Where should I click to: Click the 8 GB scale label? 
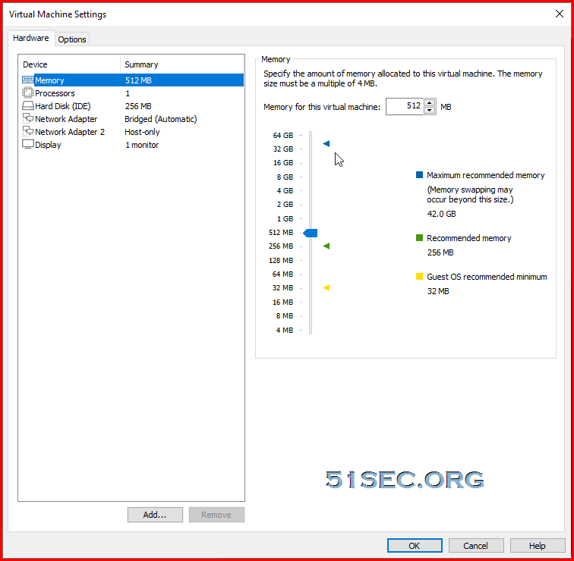tap(285, 177)
